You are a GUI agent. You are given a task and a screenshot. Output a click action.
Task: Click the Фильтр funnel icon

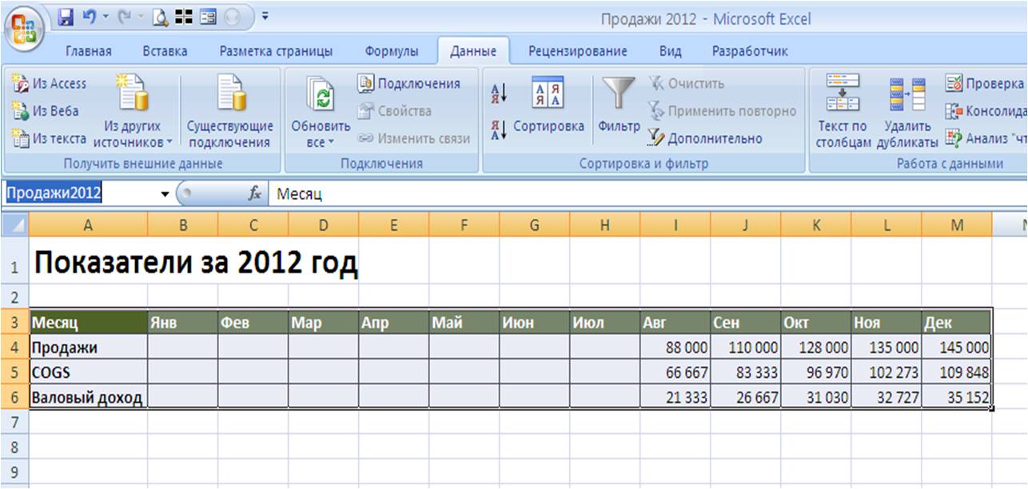[618, 94]
